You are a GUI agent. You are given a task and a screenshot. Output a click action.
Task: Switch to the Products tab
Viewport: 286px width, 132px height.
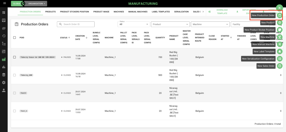click(50, 12)
